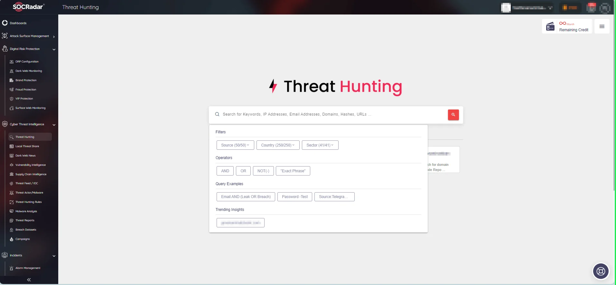The width and height of the screenshot is (616, 285).
Task: Insert the "Exact Phrase" operator
Action: click(x=293, y=171)
